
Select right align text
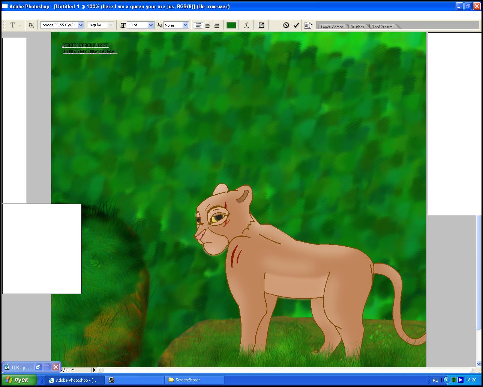coord(216,25)
